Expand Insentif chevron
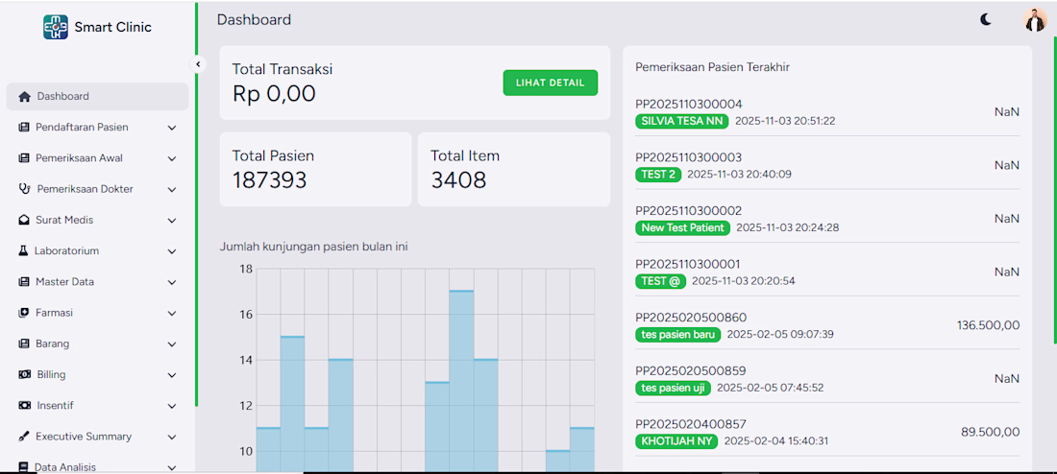Viewport: 1057px width, 474px height. (x=172, y=406)
